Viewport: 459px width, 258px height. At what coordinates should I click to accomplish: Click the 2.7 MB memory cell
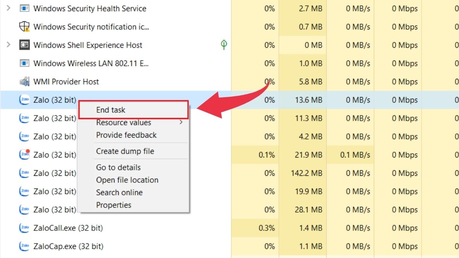click(303, 8)
